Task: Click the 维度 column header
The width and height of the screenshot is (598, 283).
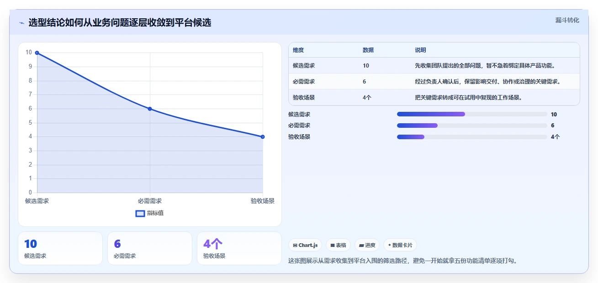Action: point(298,50)
